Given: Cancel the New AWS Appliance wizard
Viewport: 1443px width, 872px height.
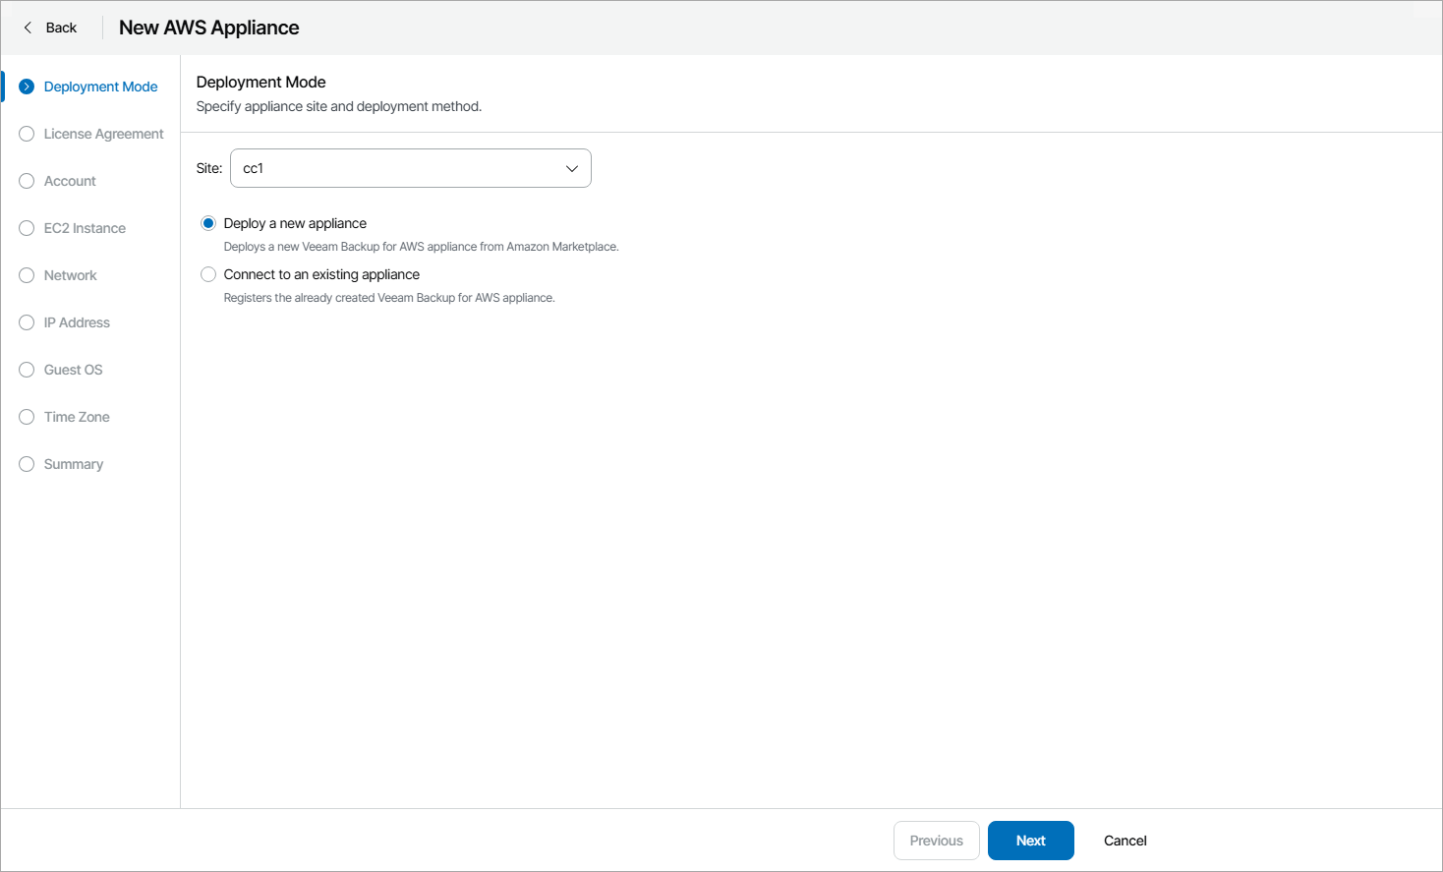Looking at the screenshot, I should point(1125,841).
